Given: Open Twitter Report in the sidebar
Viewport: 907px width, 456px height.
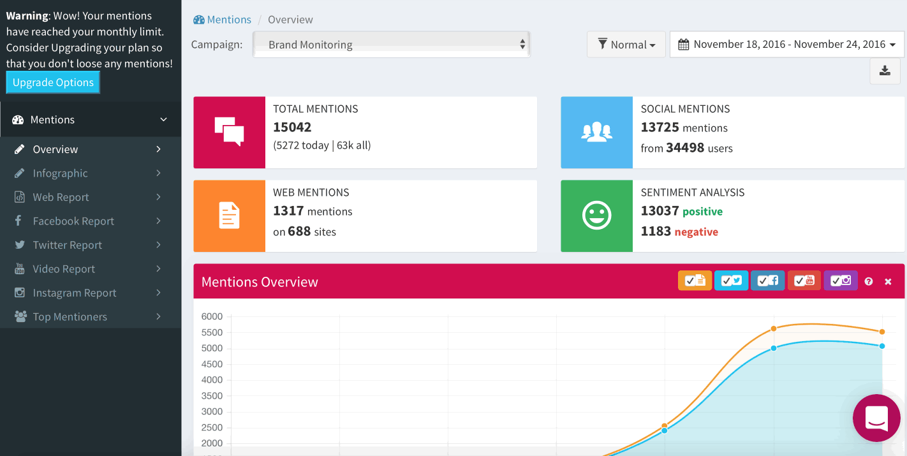Looking at the screenshot, I should [68, 245].
